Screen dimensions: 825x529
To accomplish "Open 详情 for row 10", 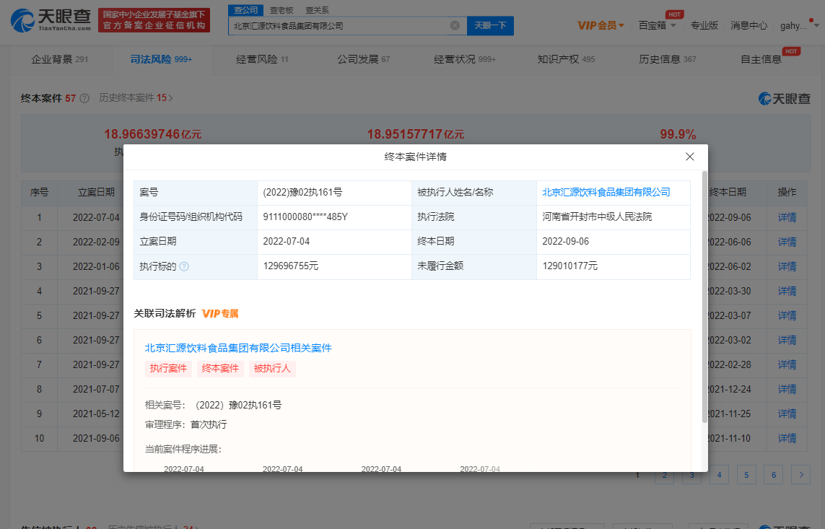I will click(787, 439).
